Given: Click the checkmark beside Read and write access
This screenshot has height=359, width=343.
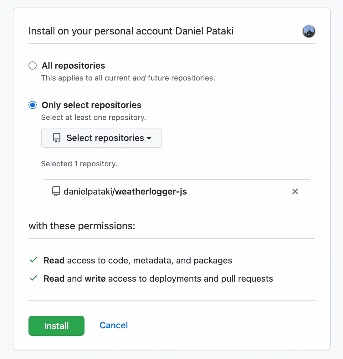Looking at the screenshot, I should [33, 278].
